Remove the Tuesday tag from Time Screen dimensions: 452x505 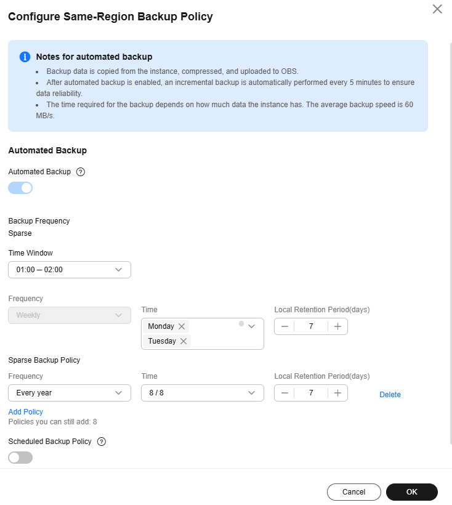(x=184, y=341)
